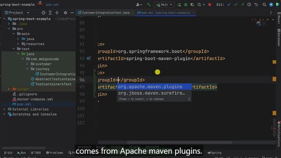Image resolution: width=281 pixels, height=158 pixels.
Task: Click Expand All icon in Project panel
Action: (x=50, y=13)
